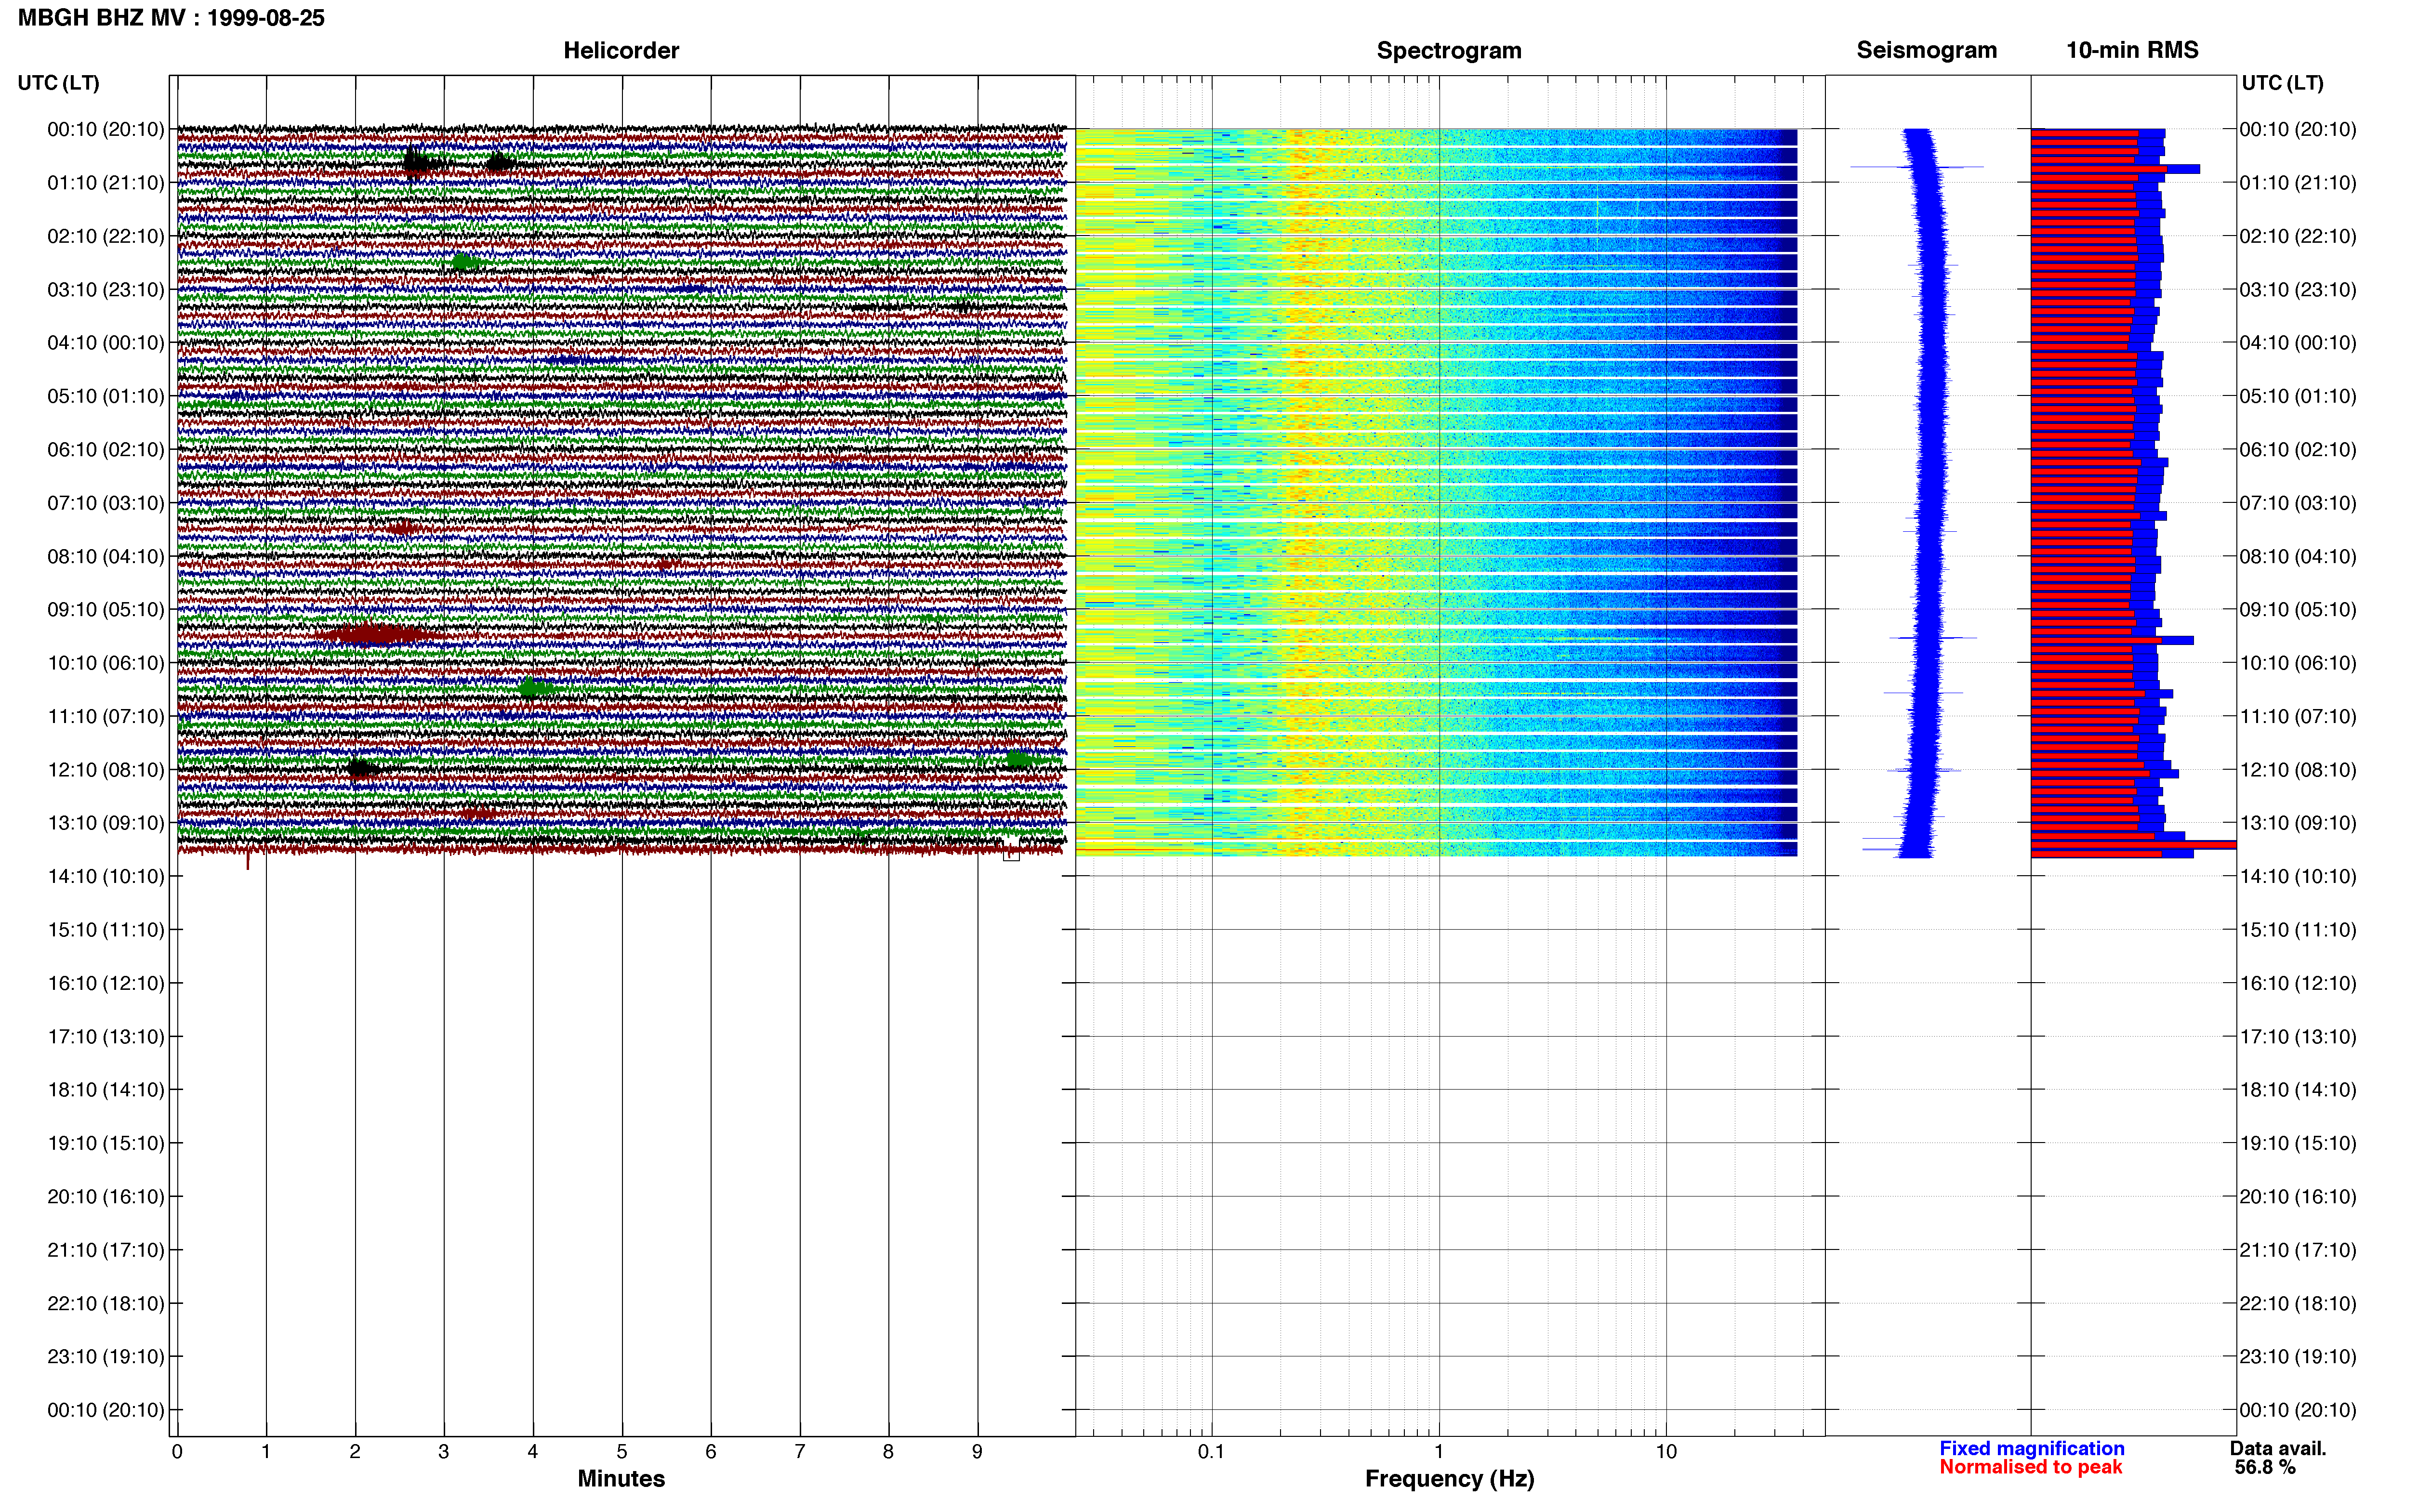Image resolution: width=2418 pixels, height=1512 pixels.
Task: Click the 'Normalised to peak' legend text
Action: point(2030,1467)
